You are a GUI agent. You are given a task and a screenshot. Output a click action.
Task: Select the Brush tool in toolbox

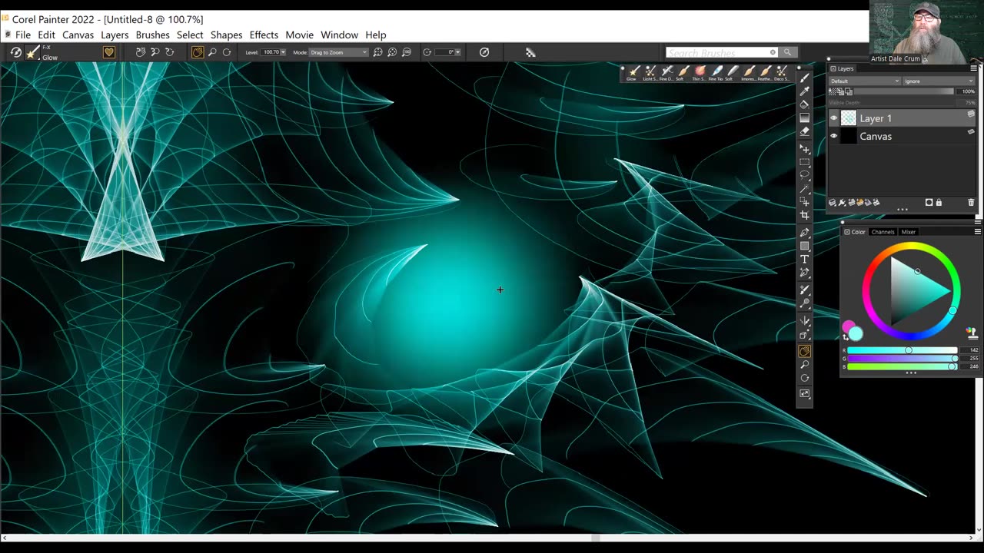click(805, 78)
